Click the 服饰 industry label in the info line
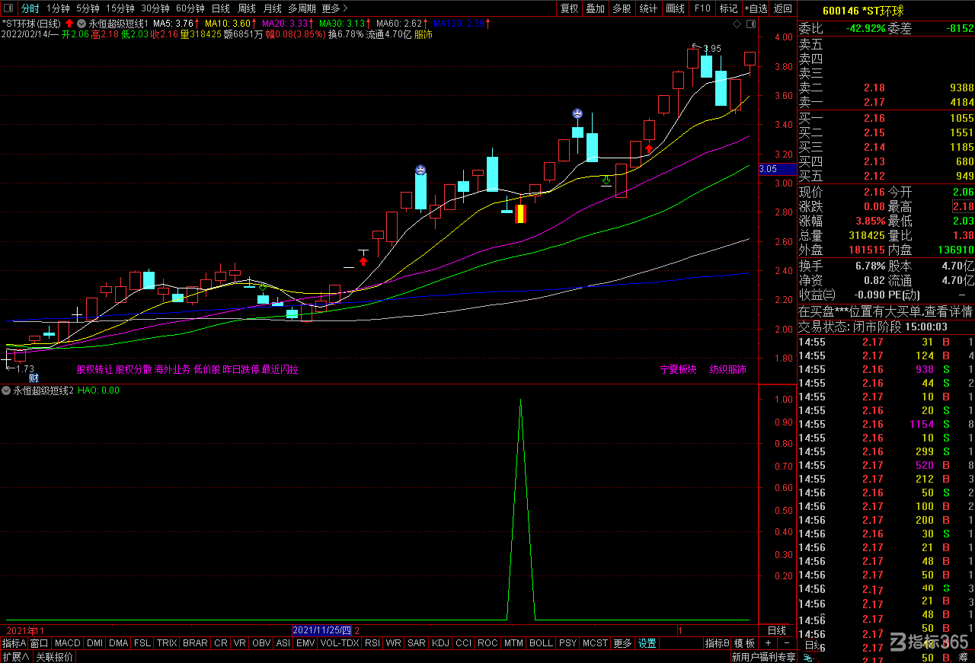Screen dimensions: 975x663 tap(423, 34)
